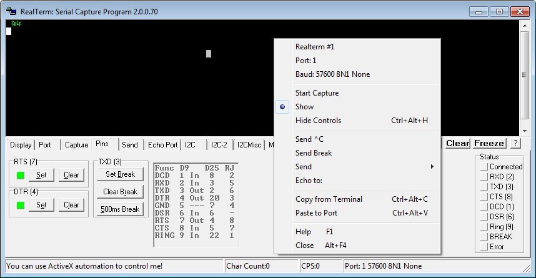Switch to the I2C-2 tab
Screen dimensions: 536x278
point(220,145)
